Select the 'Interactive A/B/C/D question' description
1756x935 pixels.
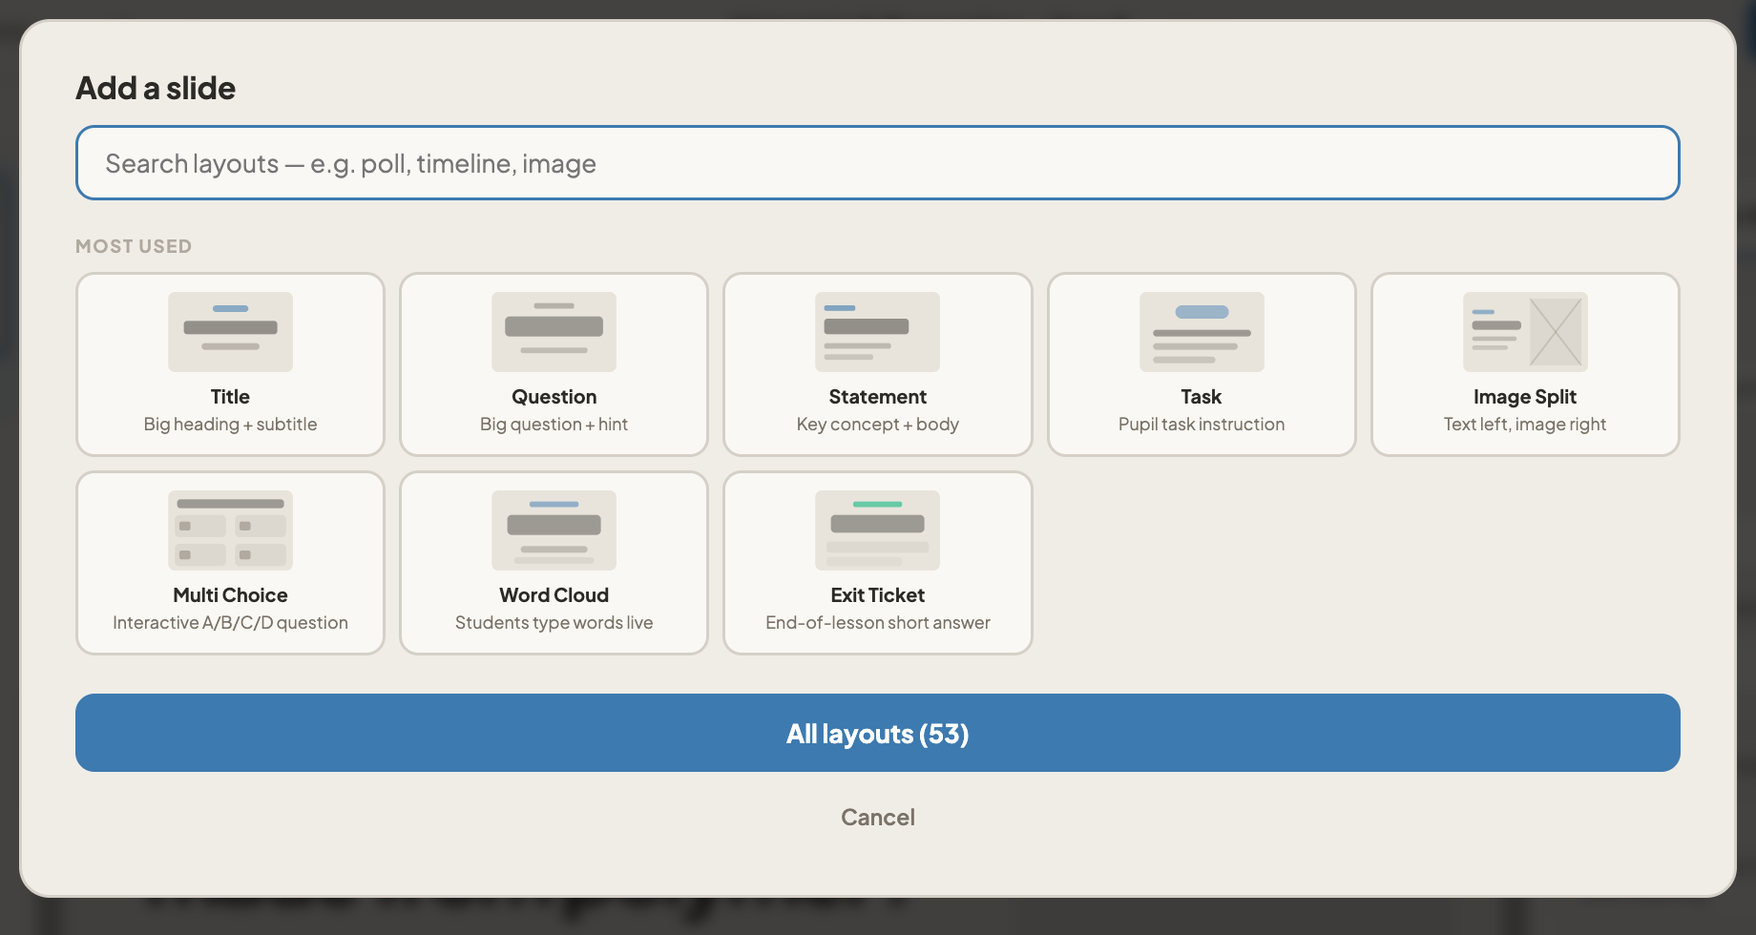[230, 623]
